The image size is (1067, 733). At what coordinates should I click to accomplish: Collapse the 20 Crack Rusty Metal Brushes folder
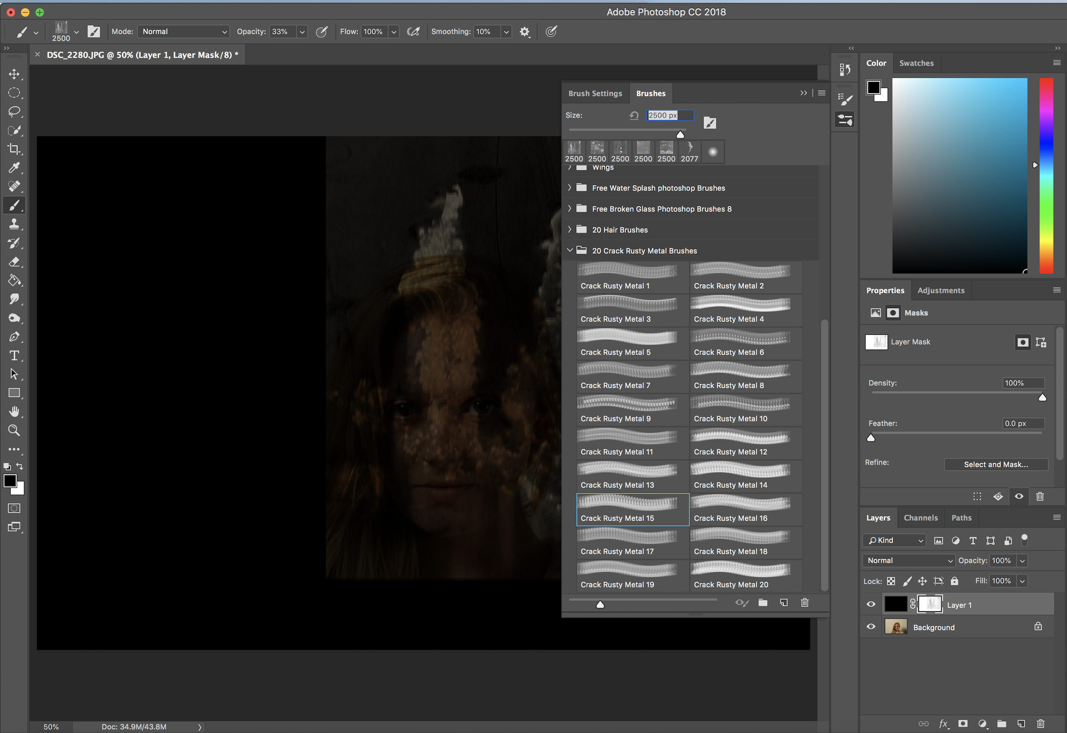(570, 250)
